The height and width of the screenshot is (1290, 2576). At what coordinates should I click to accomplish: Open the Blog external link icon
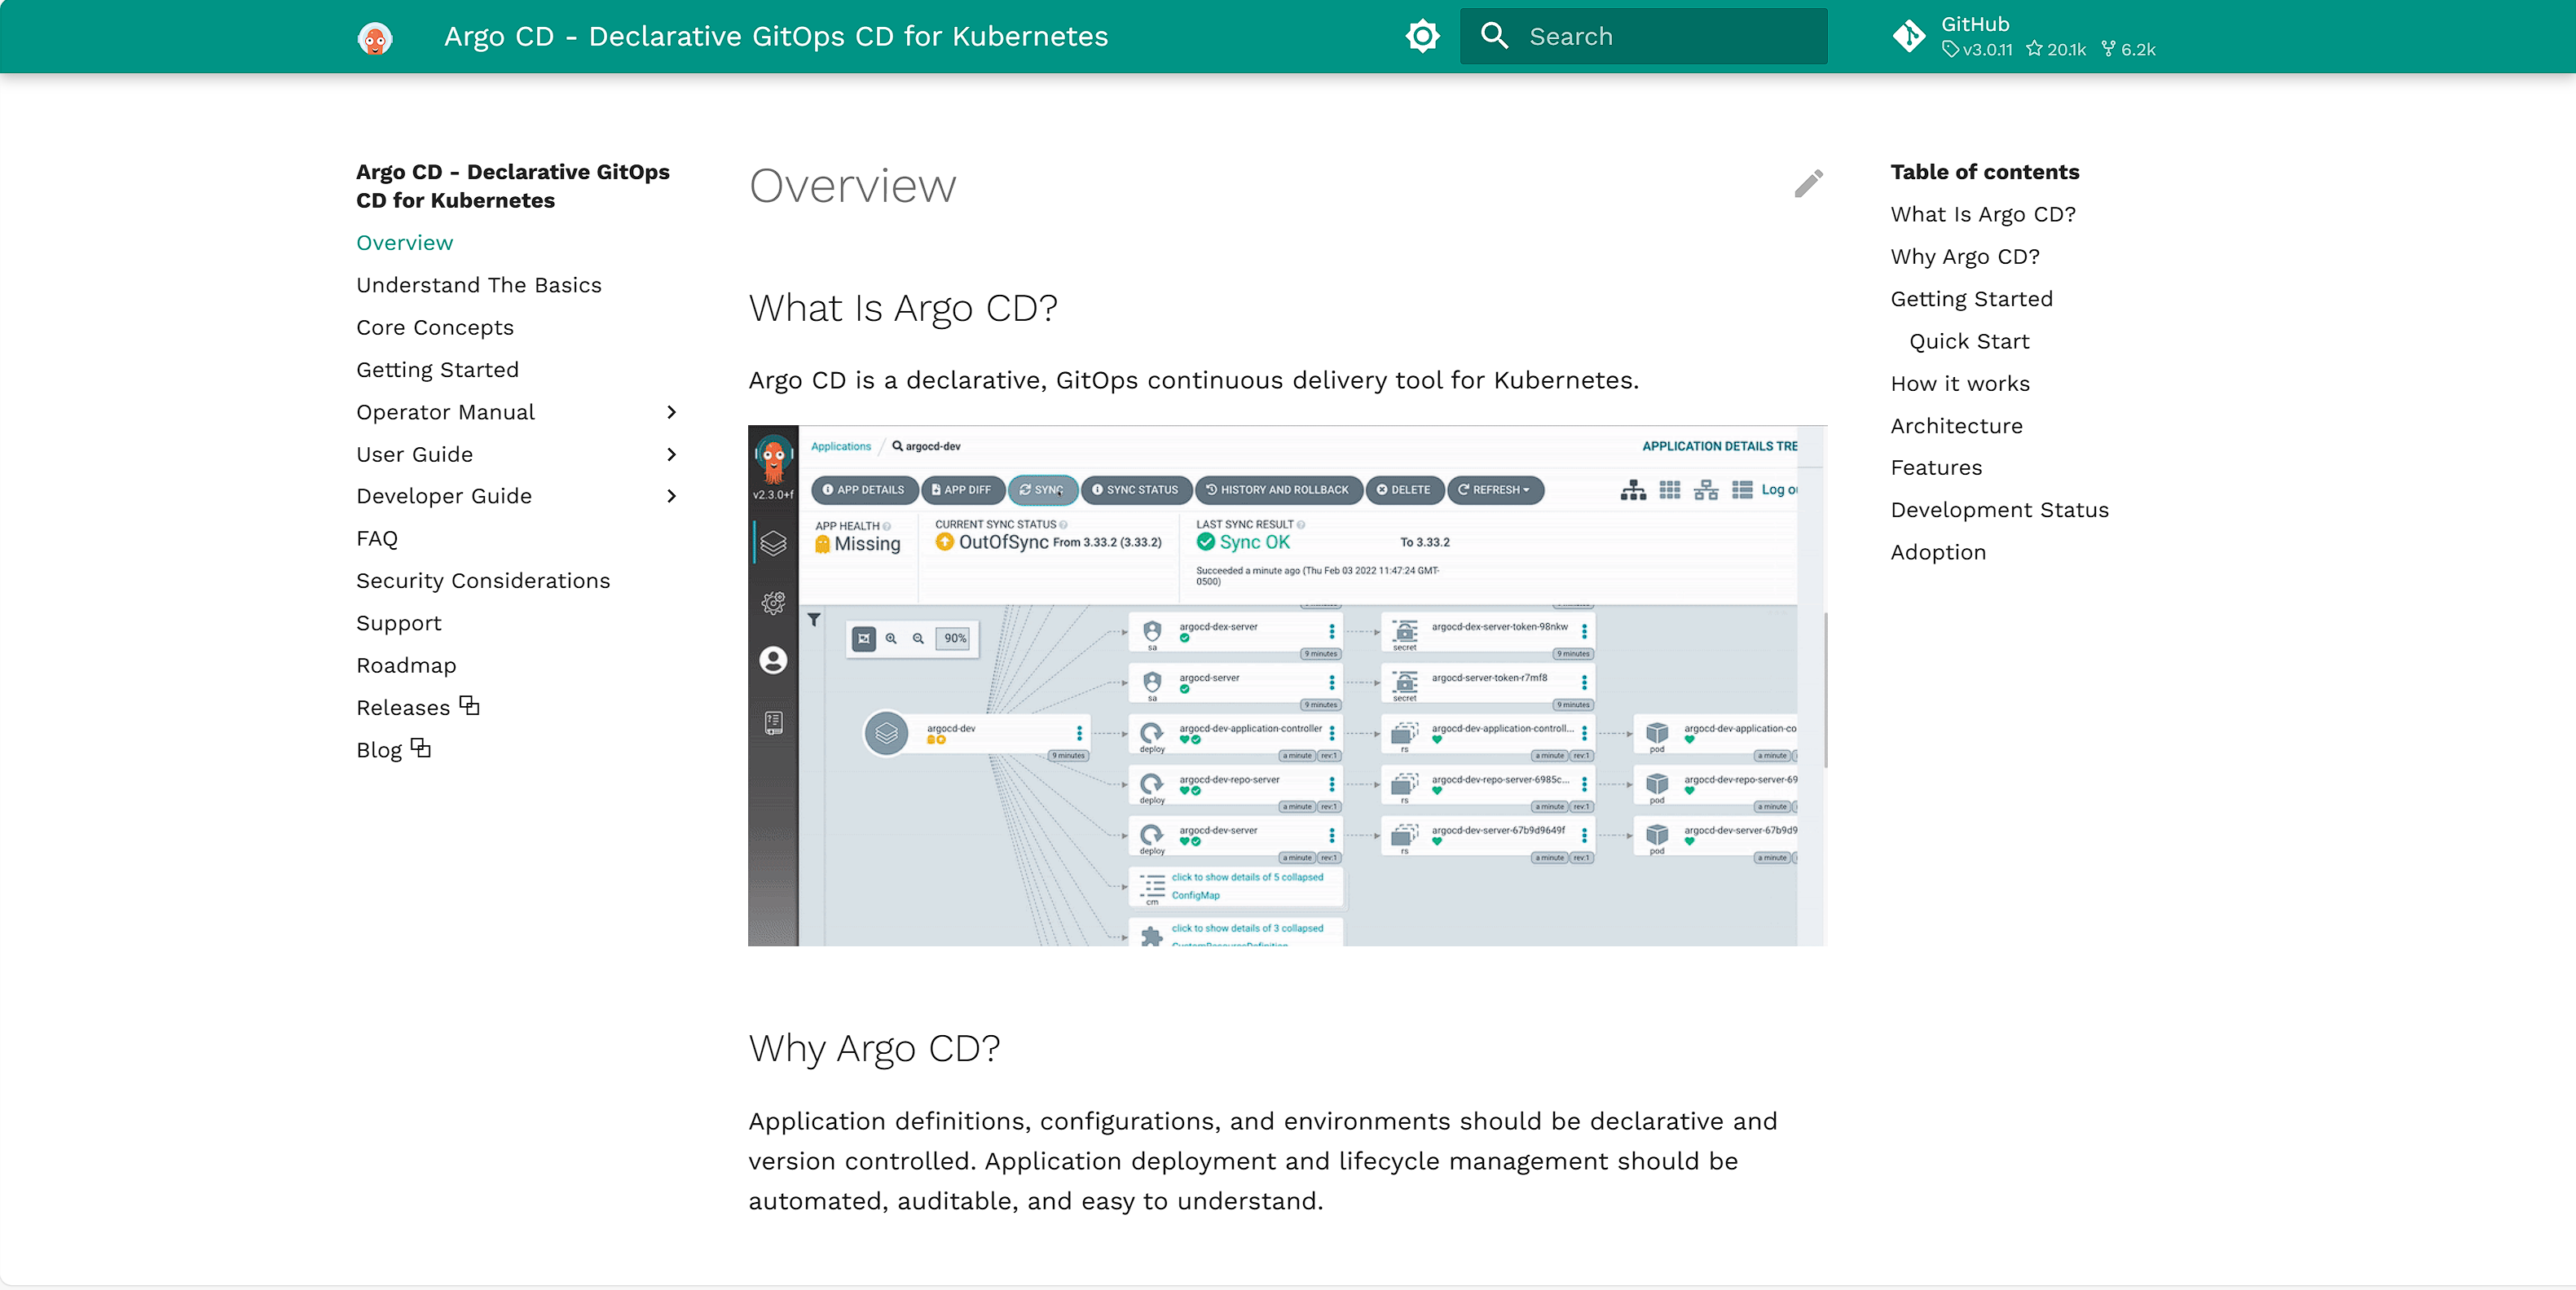421,748
